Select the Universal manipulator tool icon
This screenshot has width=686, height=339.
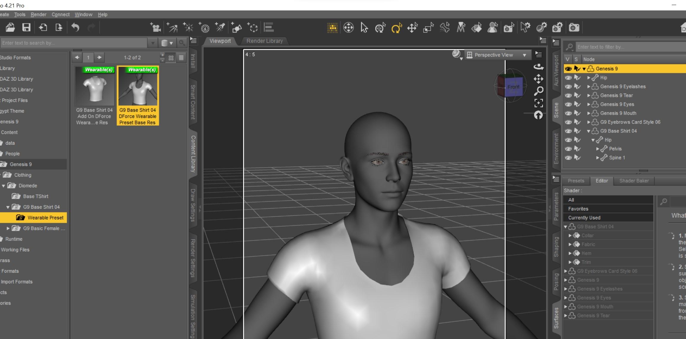tap(380, 28)
